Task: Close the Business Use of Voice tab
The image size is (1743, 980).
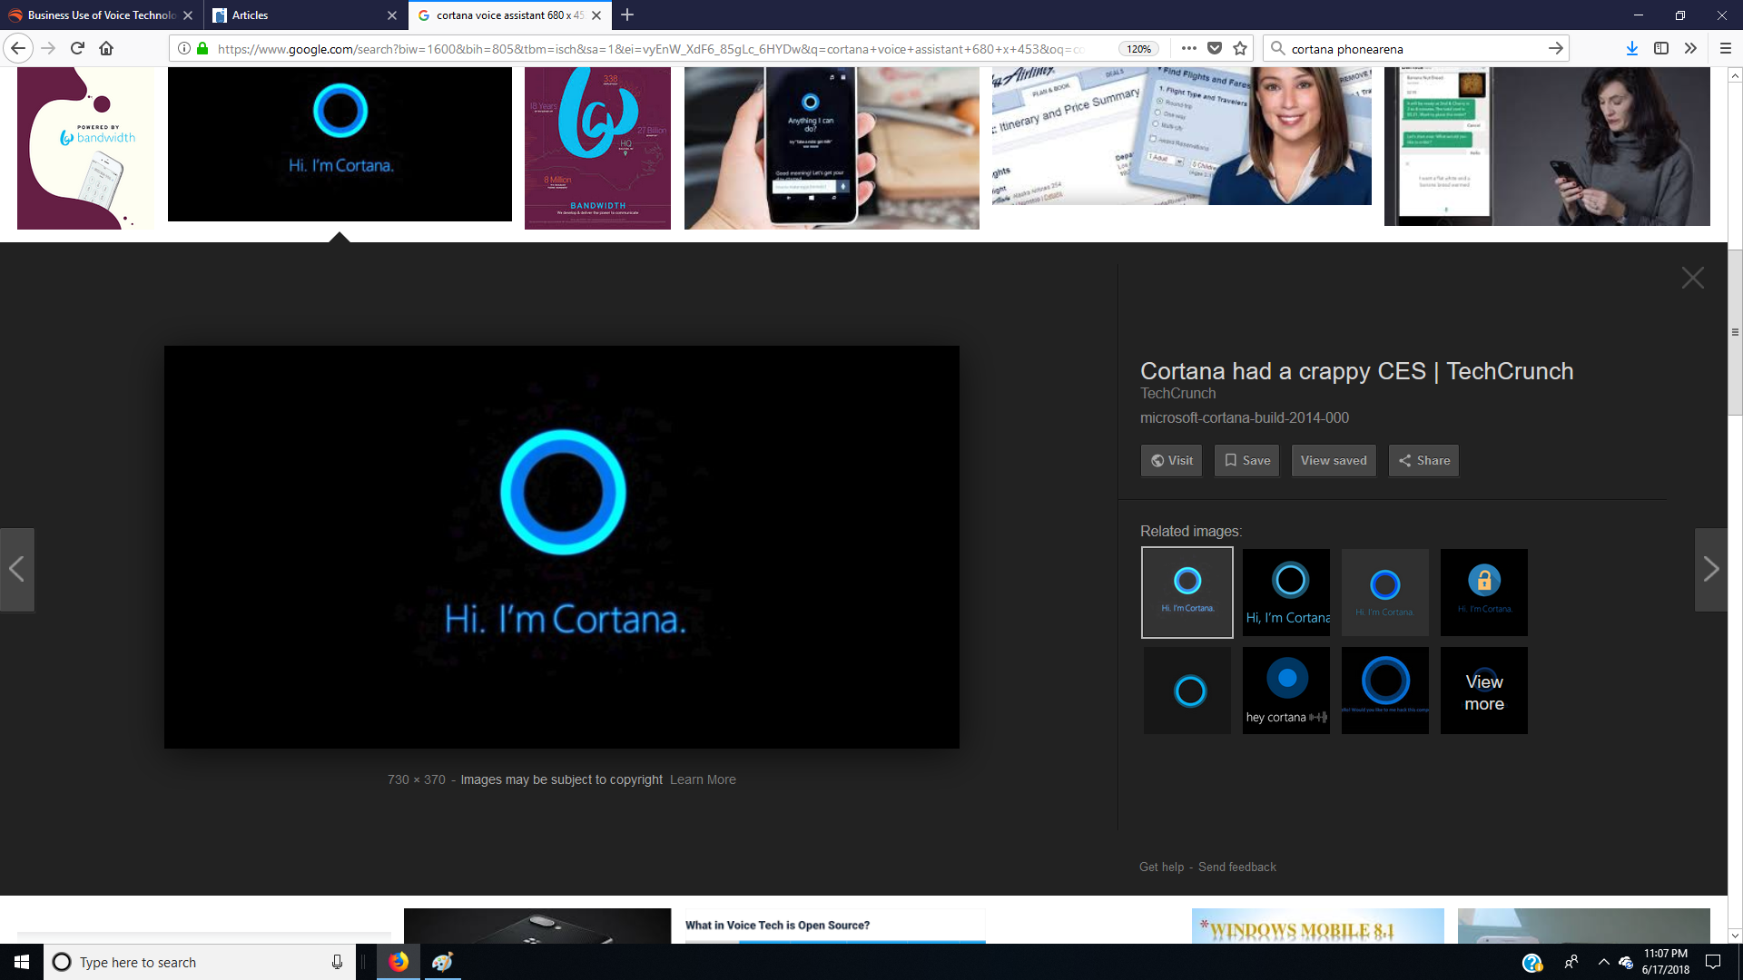Action: [x=188, y=15]
